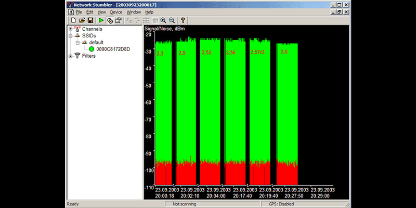Image resolution: width=416 pixels, height=208 pixels.
Task: Collapse the default SSID node
Action: point(77,43)
